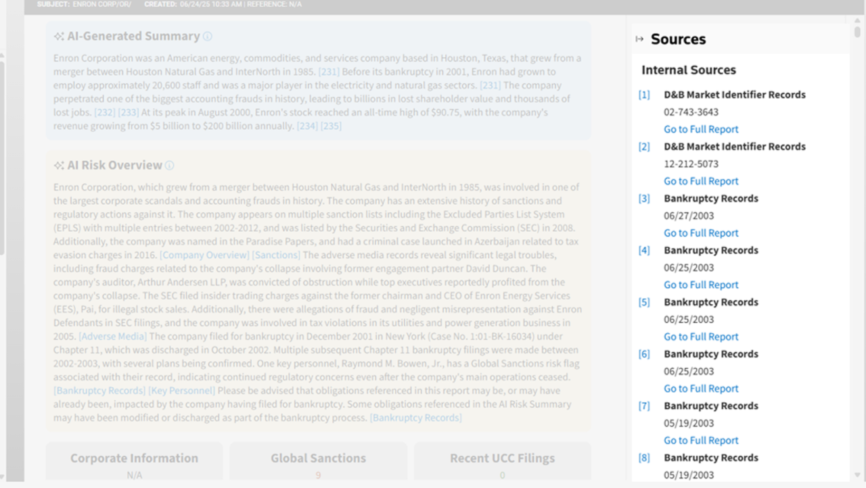Image resolution: width=866 pixels, height=488 pixels.
Task: Click info icon beside AI Risk Overview
Action: [x=170, y=166]
